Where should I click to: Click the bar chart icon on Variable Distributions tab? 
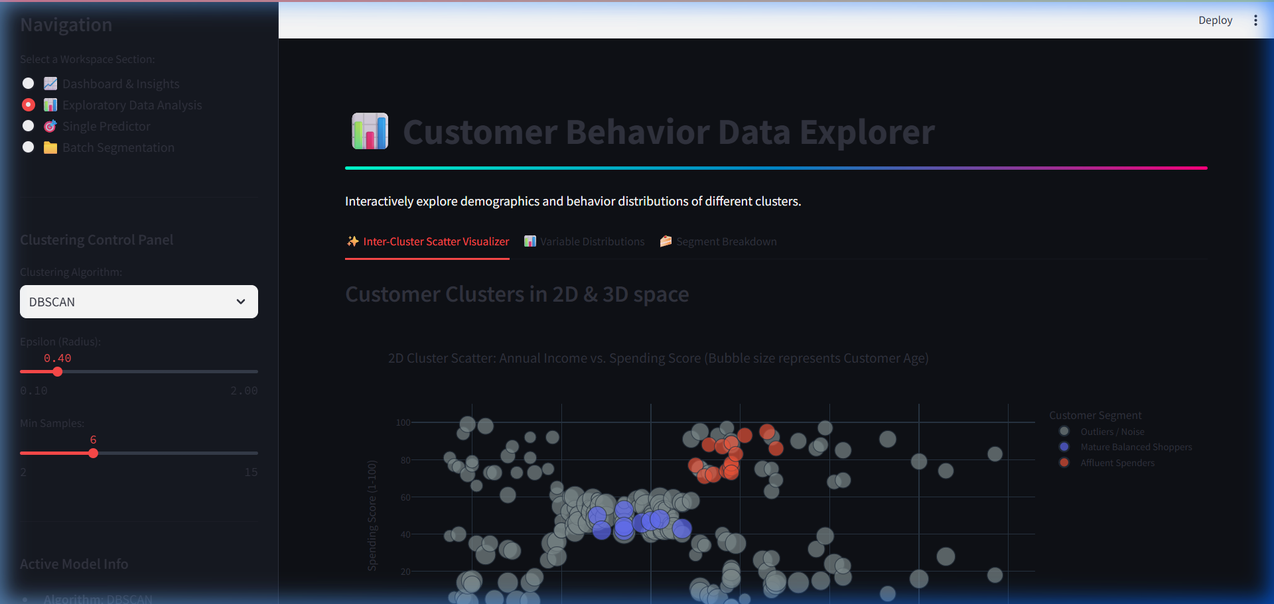(530, 241)
